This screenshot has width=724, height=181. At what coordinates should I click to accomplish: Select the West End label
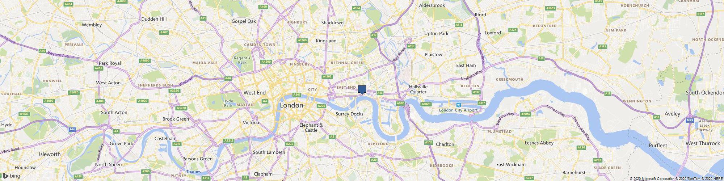tap(254, 93)
